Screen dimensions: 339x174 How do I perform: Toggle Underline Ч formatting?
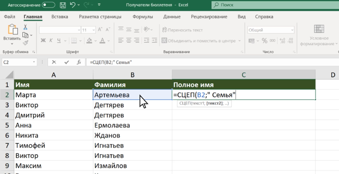pyautogui.click(x=59, y=40)
